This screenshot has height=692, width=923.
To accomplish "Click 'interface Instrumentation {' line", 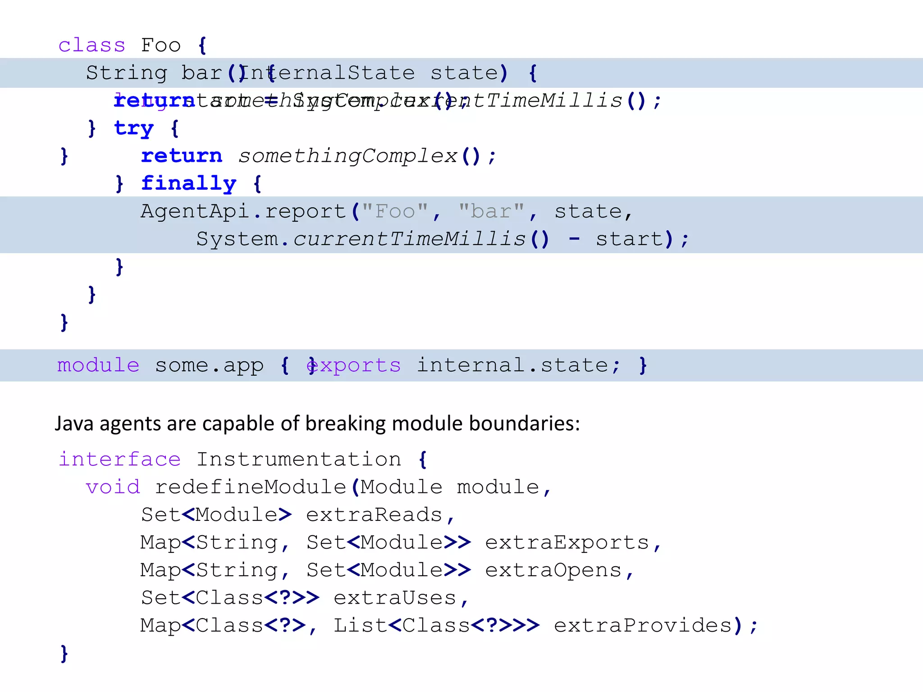I will (243, 460).
